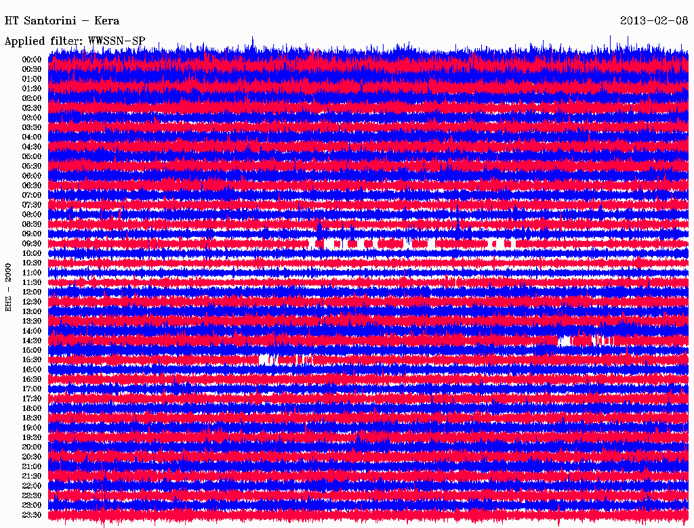Image resolution: width=694 pixels, height=528 pixels.
Task: Select the 13:30 time label
Action: pos(32,322)
